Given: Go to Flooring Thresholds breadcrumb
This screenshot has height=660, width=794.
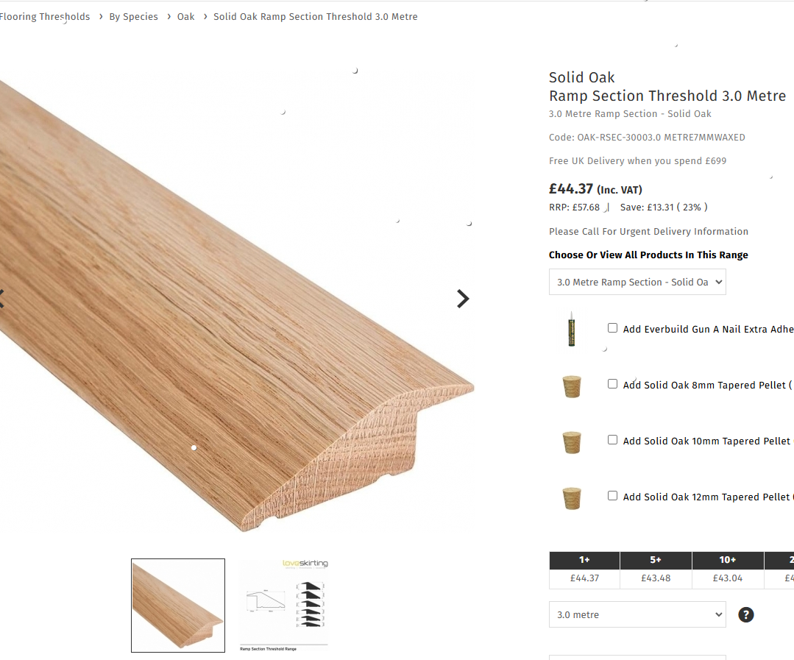Looking at the screenshot, I should tap(45, 17).
